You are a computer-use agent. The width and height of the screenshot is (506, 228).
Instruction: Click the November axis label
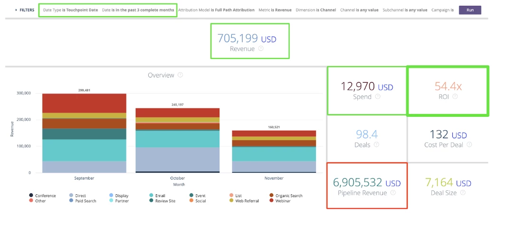click(274, 178)
